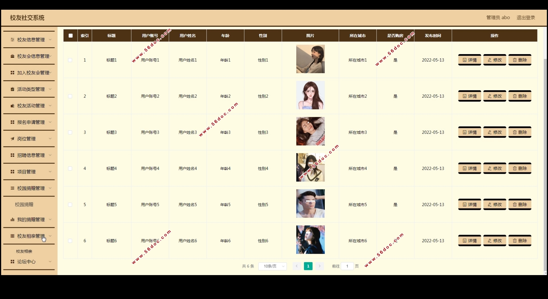The width and height of the screenshot is (548, 299).
Task: Click 详情 button for 标题4
Action: 470,169
